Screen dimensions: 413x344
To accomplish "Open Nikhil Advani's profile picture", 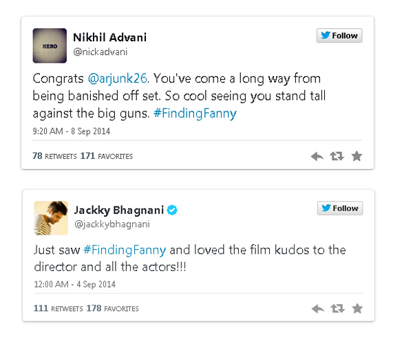I will (x=50, y=45).
